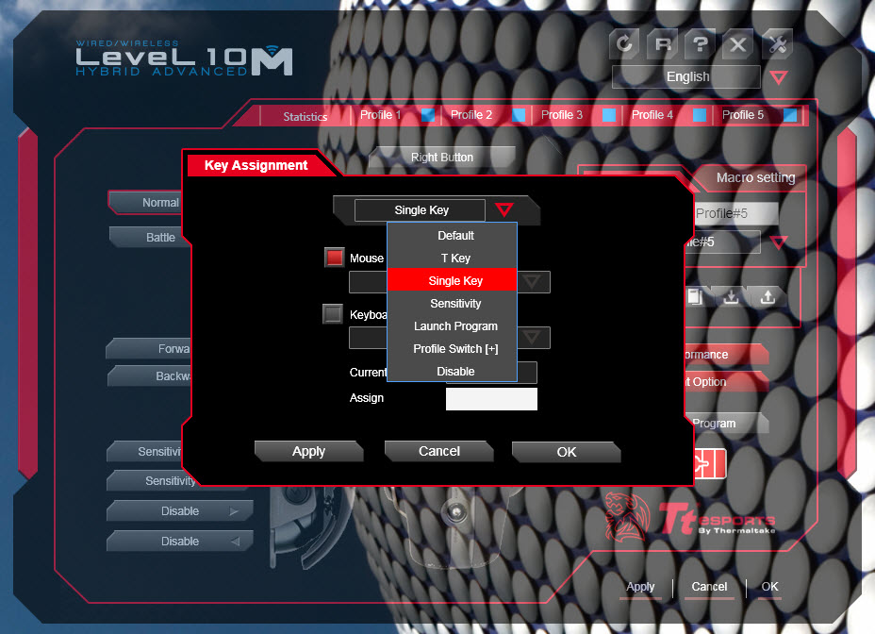Click the copy profile icon
The image size is (875, 634).
pyautogui.click(x=695, y=296)
